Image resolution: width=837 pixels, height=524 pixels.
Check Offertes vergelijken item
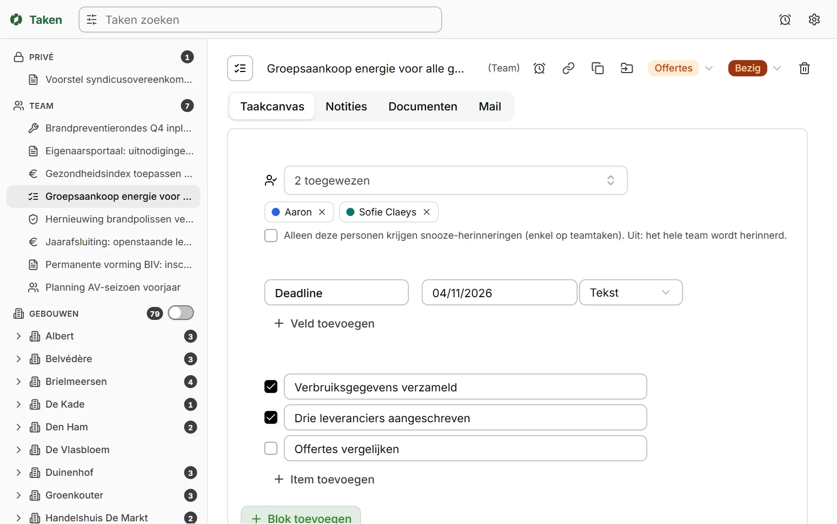coord(271,448)
